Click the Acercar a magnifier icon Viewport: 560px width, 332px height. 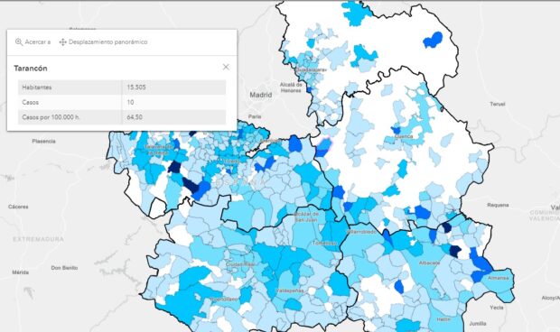(19, 42)
